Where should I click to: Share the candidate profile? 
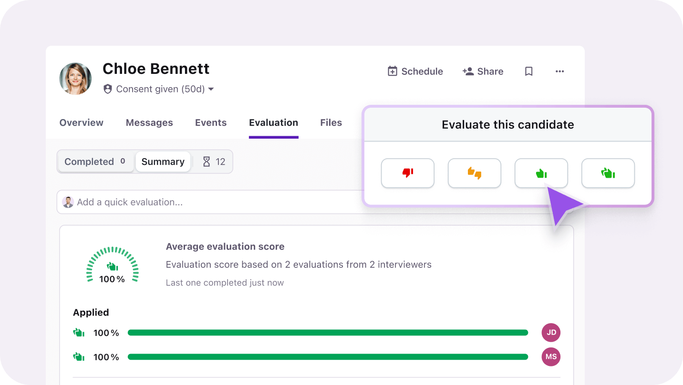click(x=483, y=71)
